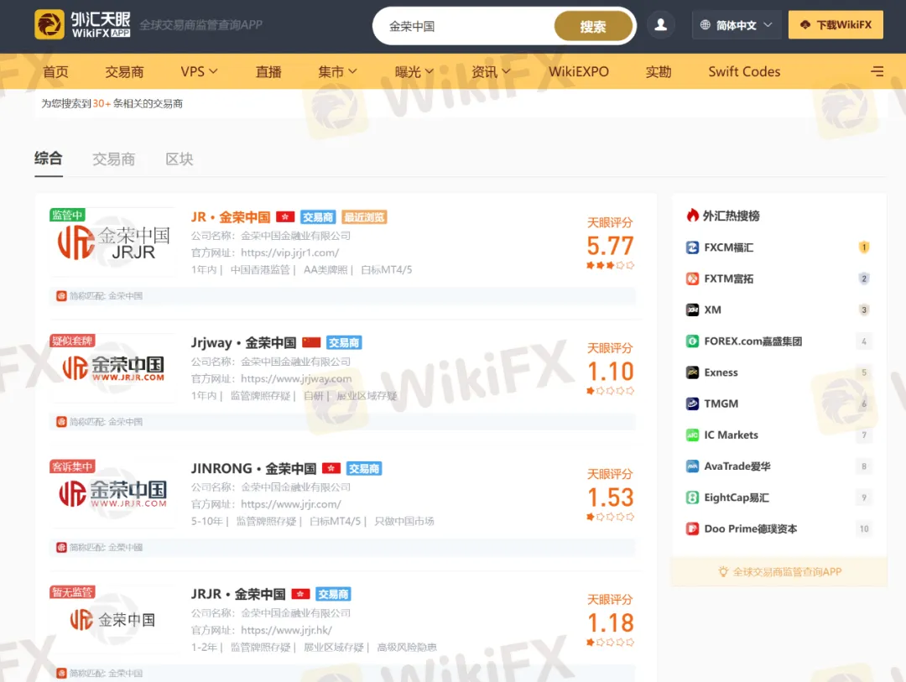
Task: Open the JINRONG · 金荣中国 broker title
Action: 253,468
